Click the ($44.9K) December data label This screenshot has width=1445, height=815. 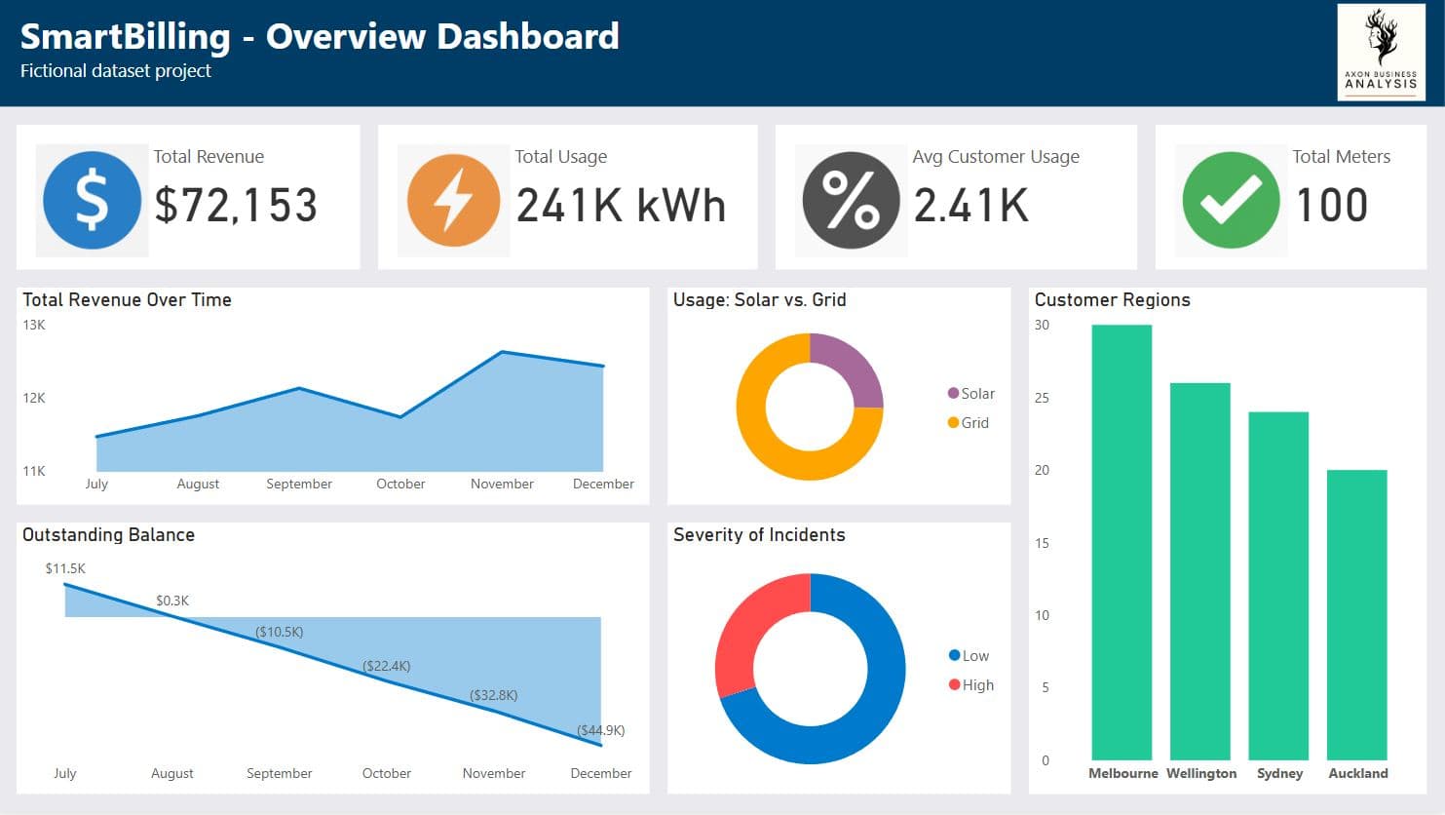600,730
